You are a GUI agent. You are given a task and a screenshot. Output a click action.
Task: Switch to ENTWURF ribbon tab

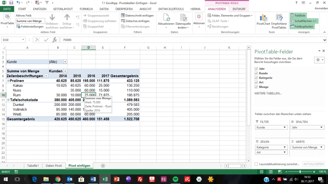(239, 9)
